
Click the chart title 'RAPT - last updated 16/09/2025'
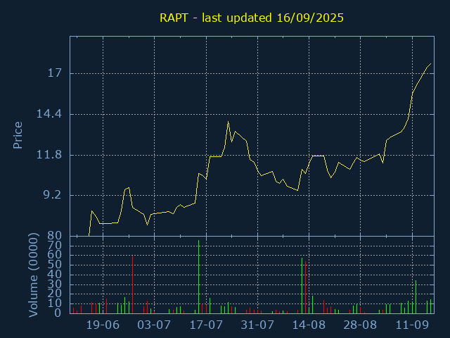click(x=252, y=18)
